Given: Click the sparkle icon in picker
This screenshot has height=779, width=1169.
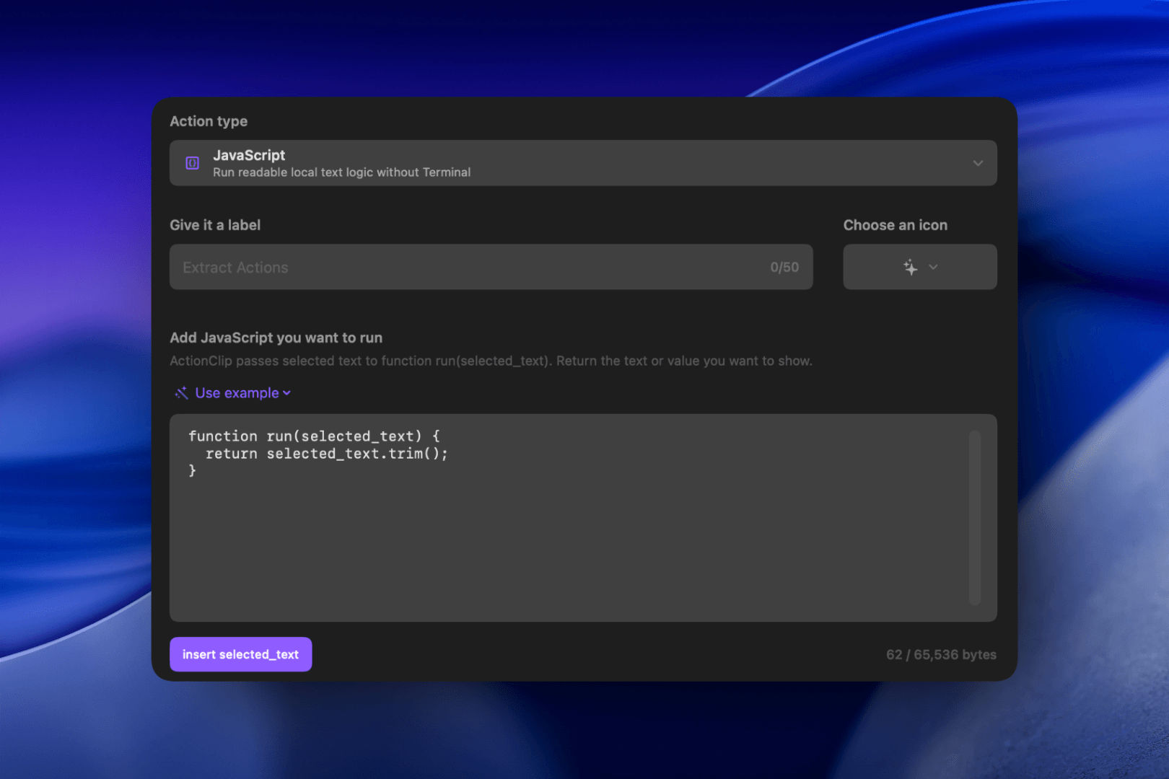Looking at the screenshot, I should coord(911,267).
